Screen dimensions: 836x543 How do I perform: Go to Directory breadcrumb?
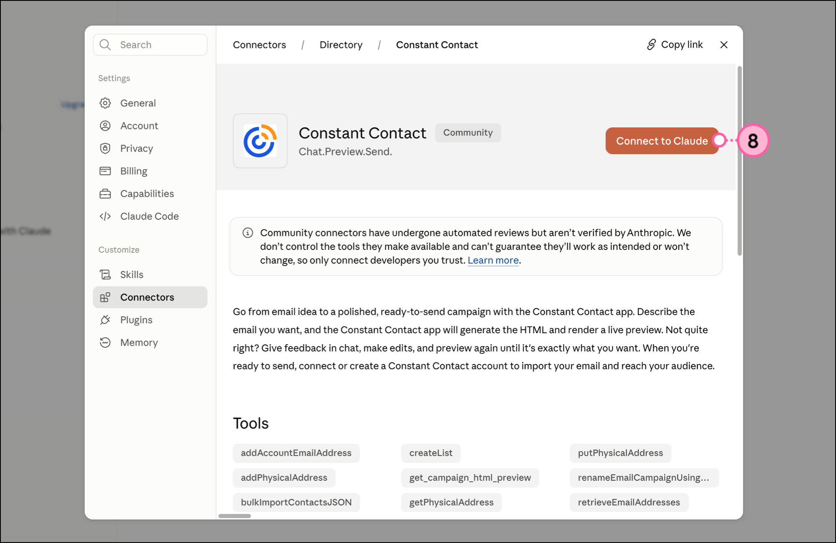point(341,45)
